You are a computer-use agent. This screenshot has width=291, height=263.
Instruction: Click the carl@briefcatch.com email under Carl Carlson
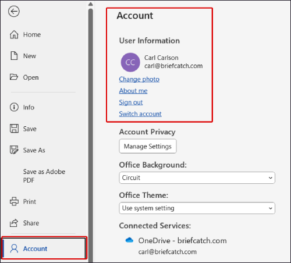pos(173,66)
